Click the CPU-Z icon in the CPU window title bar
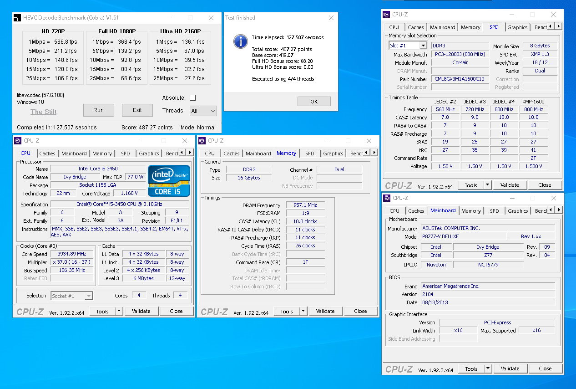 pos(18,141)
